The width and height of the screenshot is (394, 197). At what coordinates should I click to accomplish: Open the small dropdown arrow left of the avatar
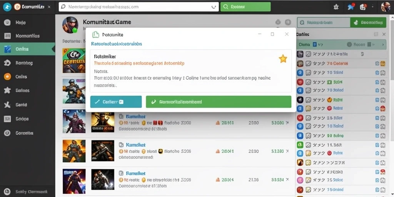[x=372, y=7]
